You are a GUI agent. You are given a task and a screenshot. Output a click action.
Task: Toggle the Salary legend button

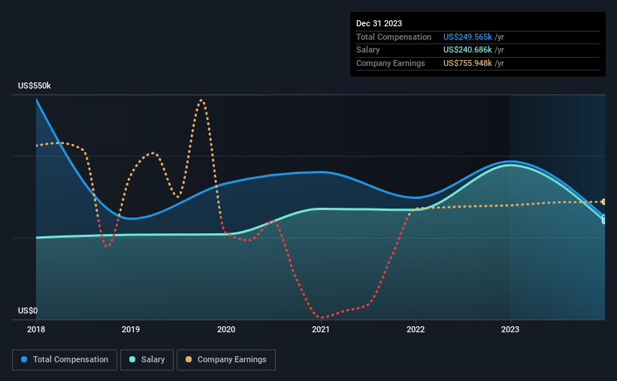tap(147, 360)
